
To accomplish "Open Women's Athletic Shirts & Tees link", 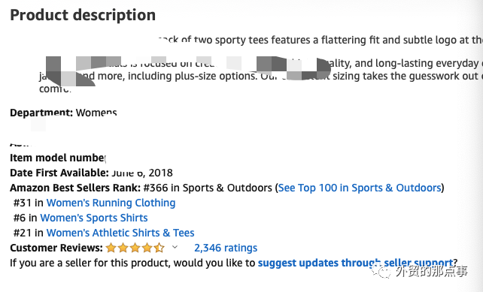I will [x=120, y=233].
